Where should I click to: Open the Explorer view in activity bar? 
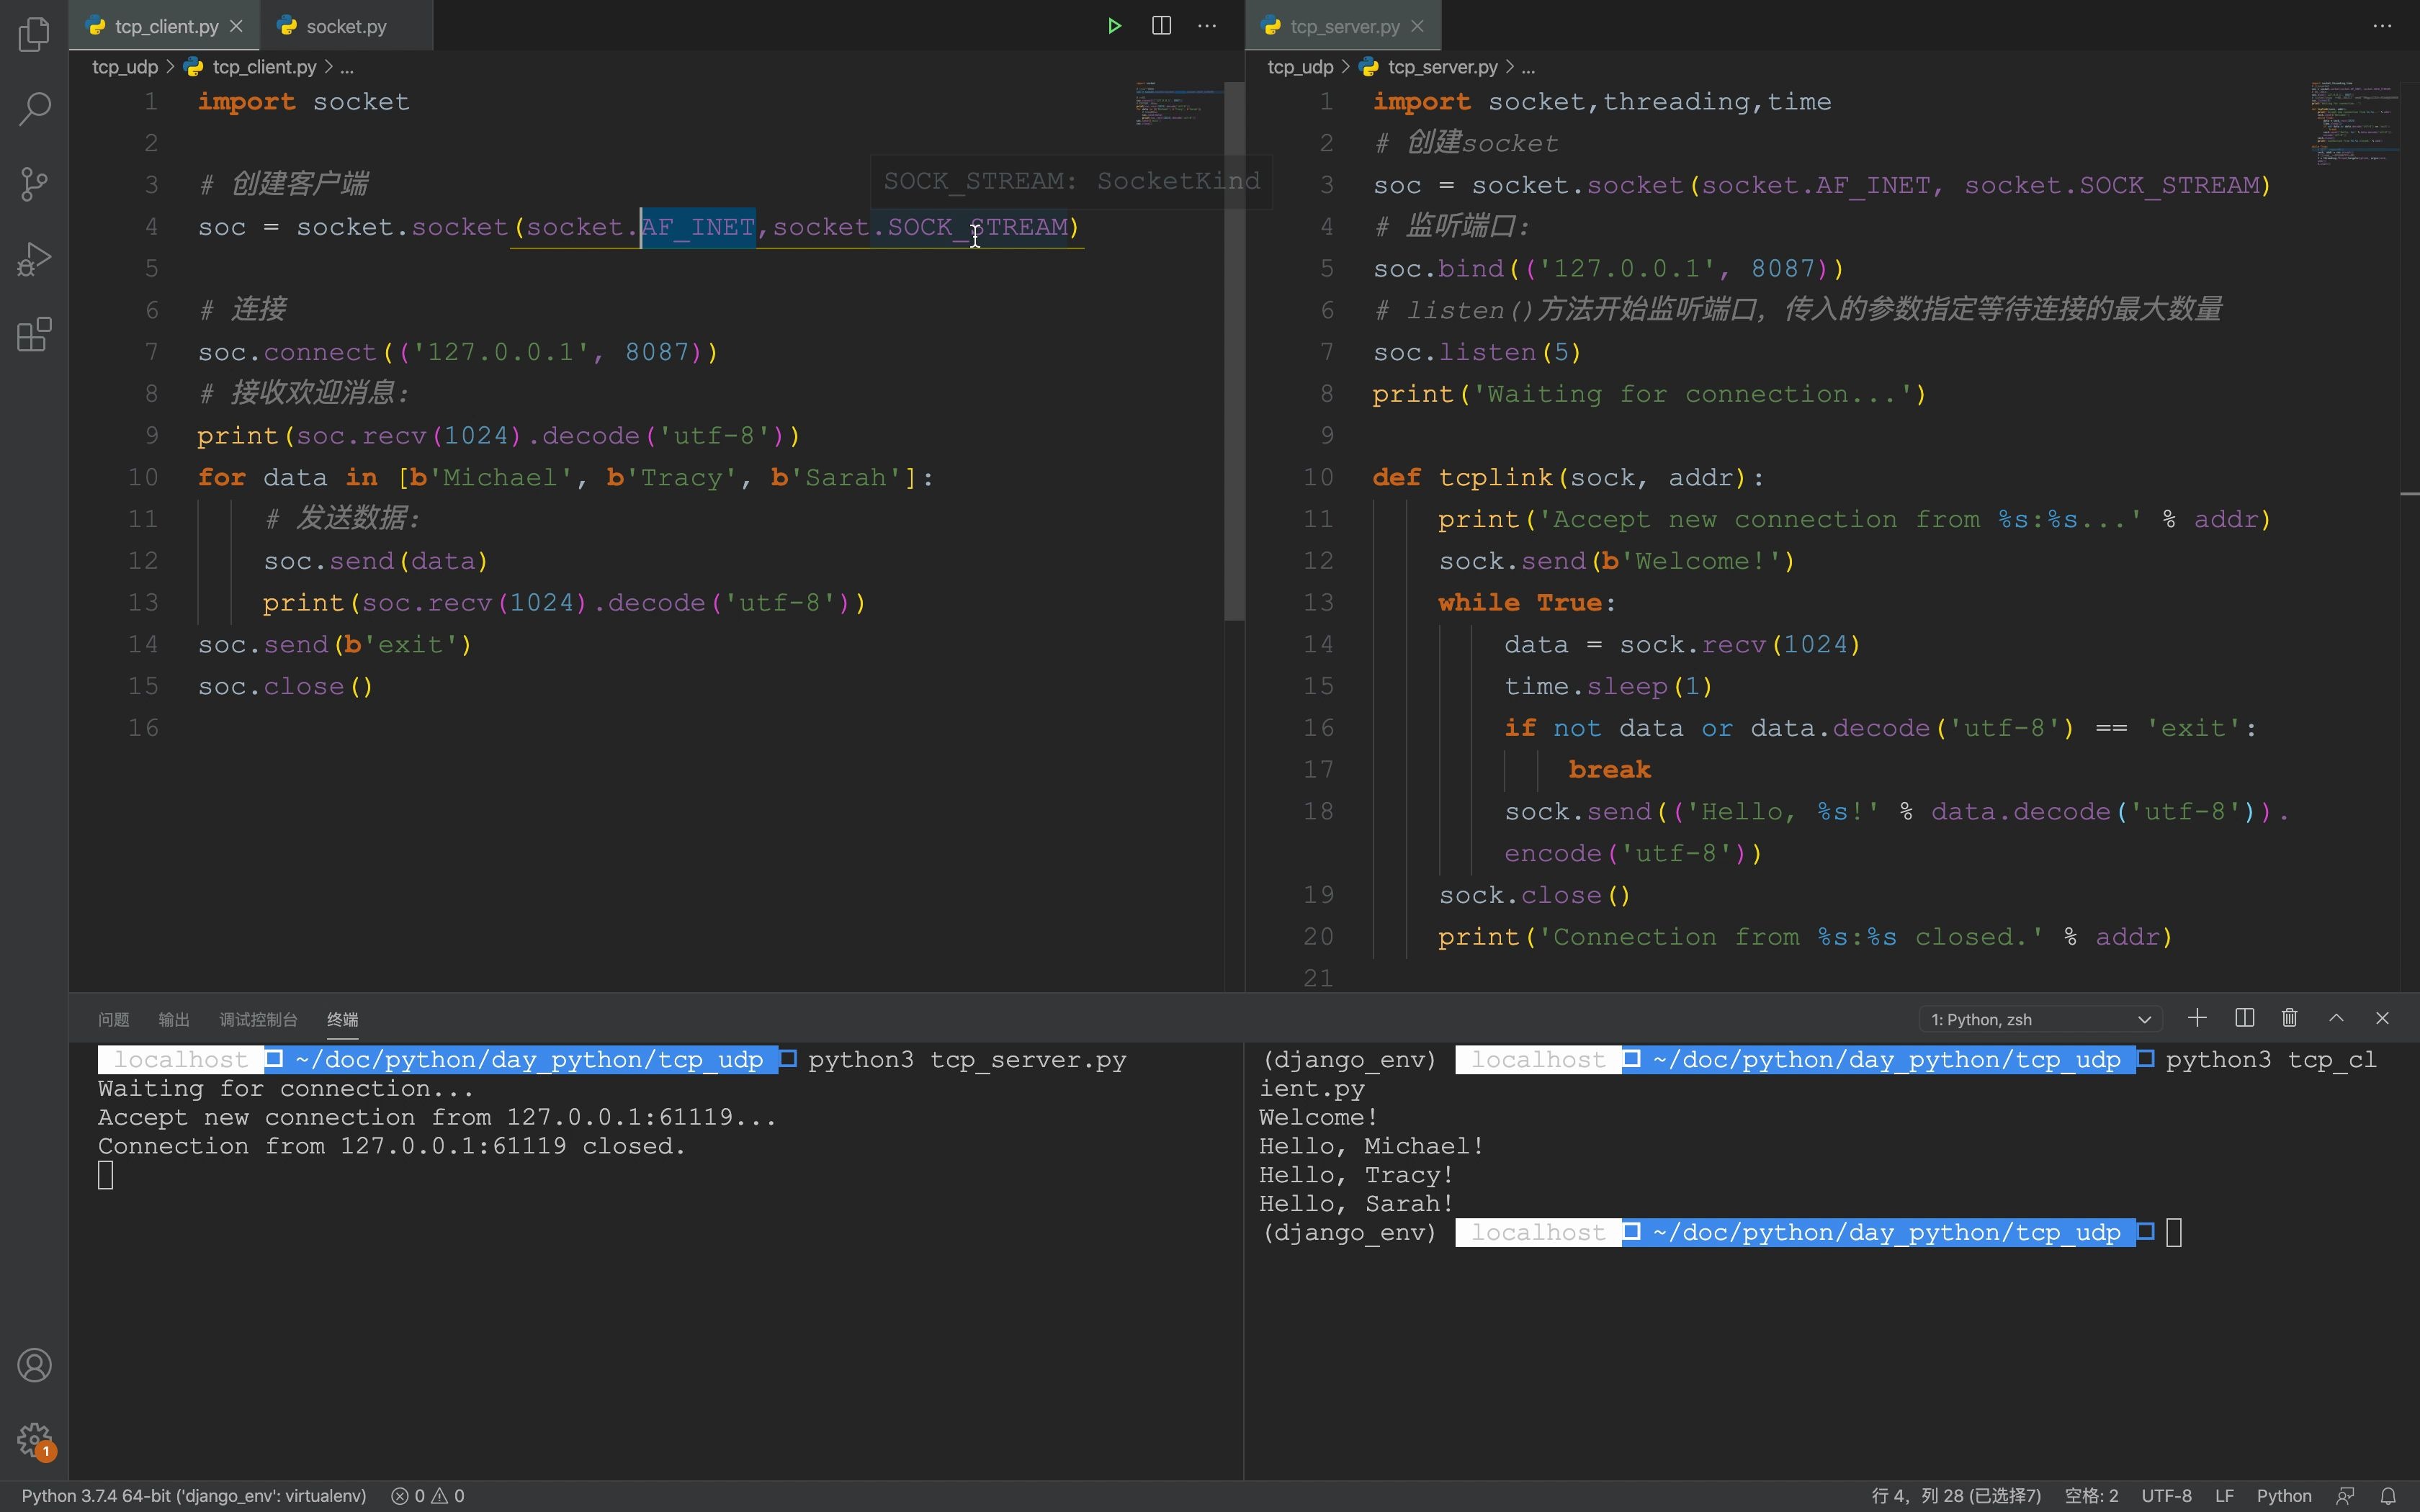pyautogui.click(x=34, y=34)
